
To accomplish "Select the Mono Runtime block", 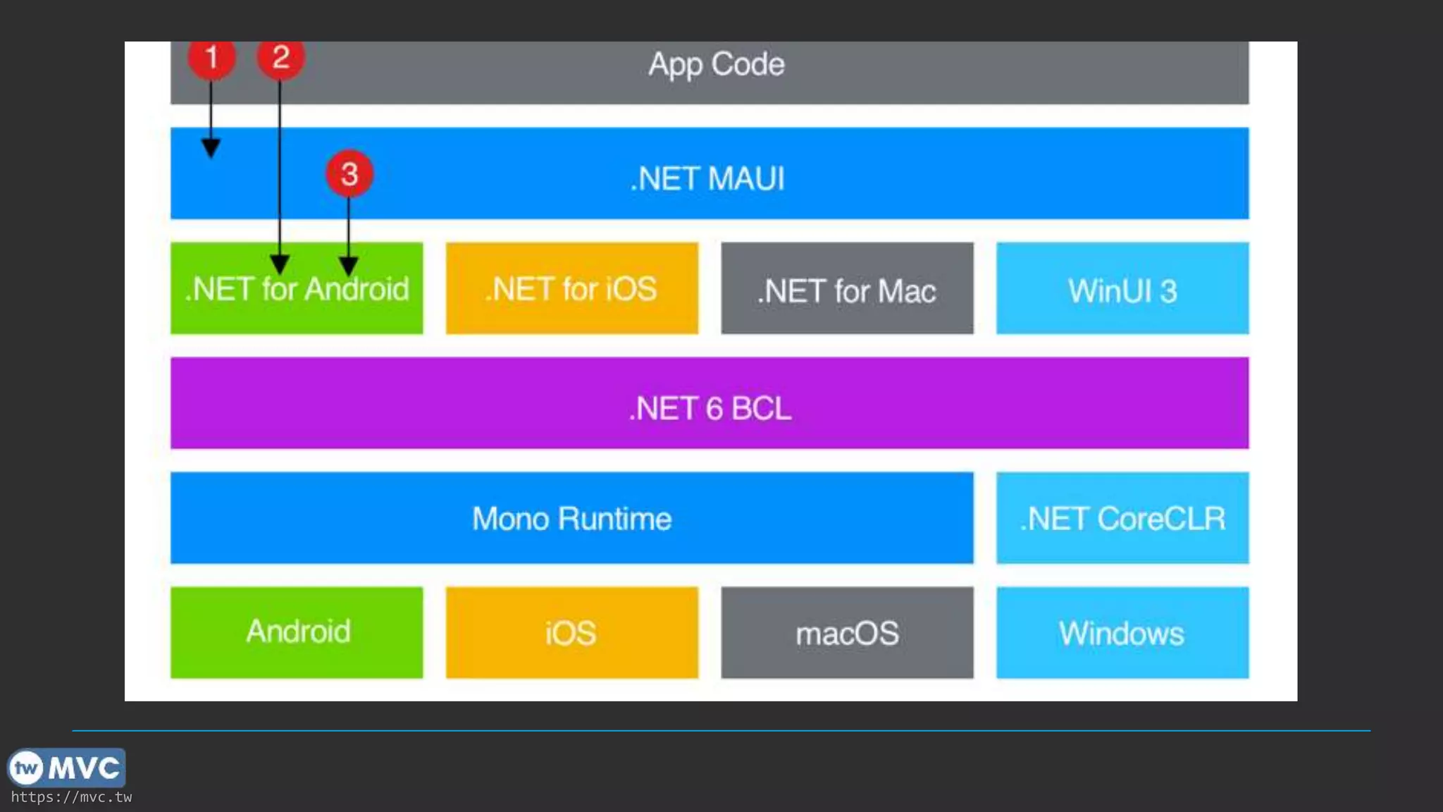I will pyautogui.click(x=571, y=518).
